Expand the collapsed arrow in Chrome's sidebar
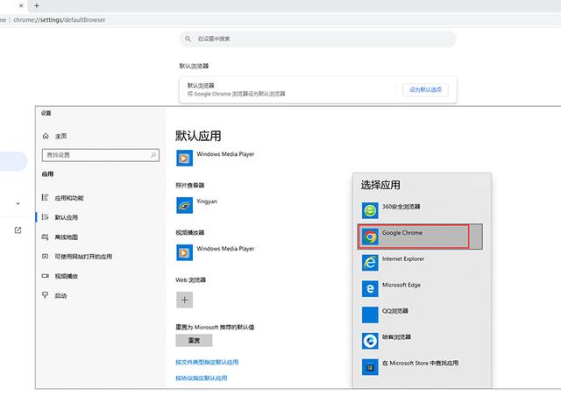The image size is (561, 396). (18, 204)
